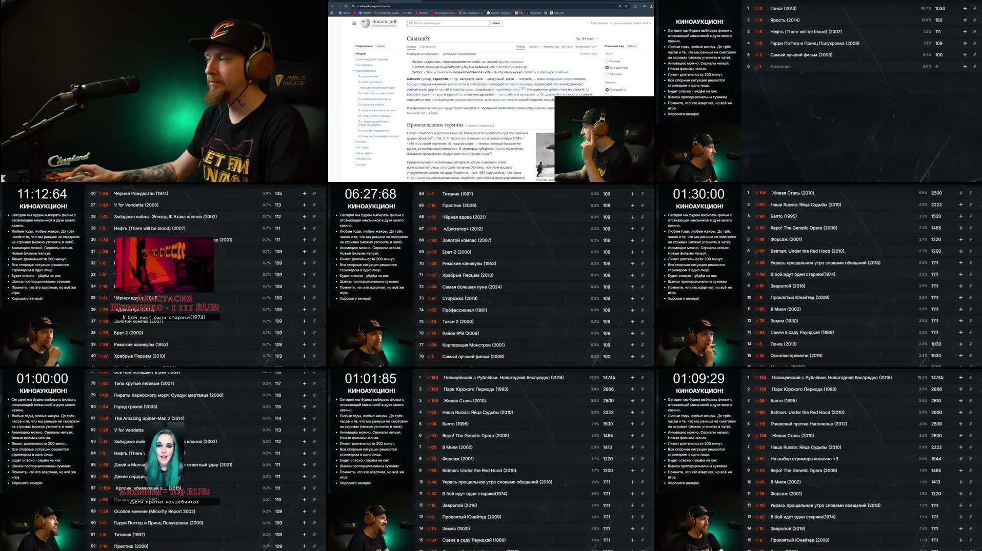Open the Wikipedia hamburger main menu
Screen dimensions: 982x551
click(354, 23)
